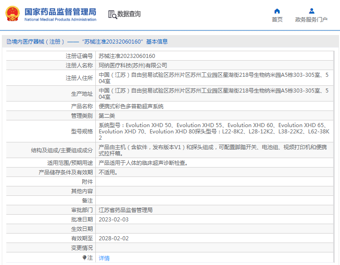Image resolution: width=340 pixels, height=265 pixels.
Task: Click National Medical Products Administration subtitle
Action: [60, 19]
